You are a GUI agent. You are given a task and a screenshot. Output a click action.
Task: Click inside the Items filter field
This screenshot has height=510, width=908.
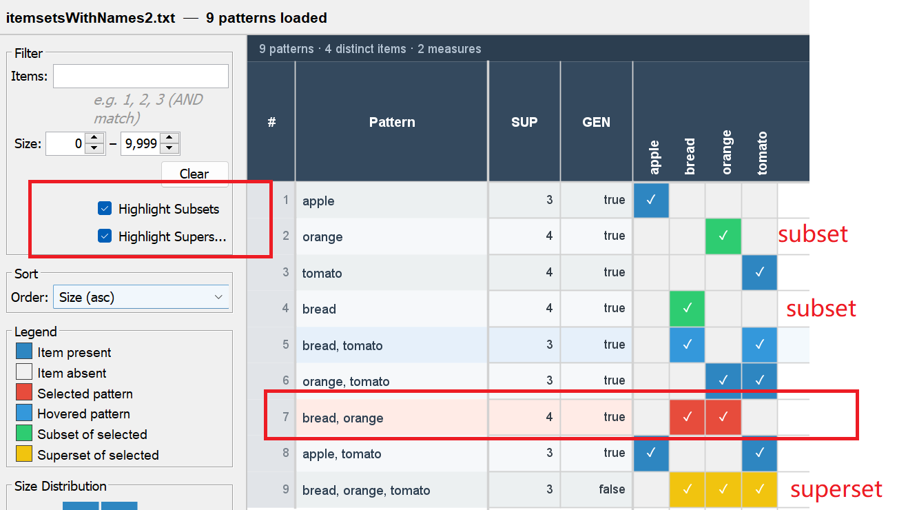click(141, 76)
